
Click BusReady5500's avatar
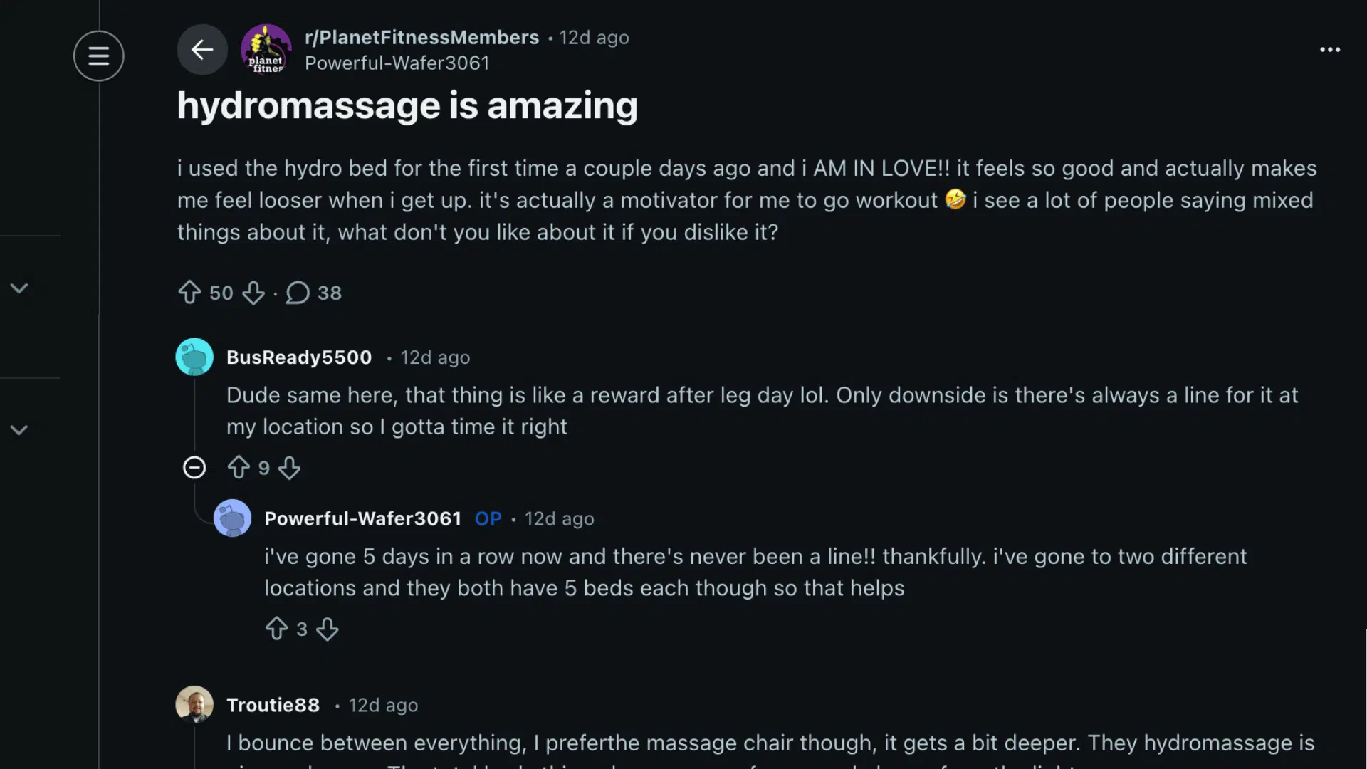click(194, 357)
